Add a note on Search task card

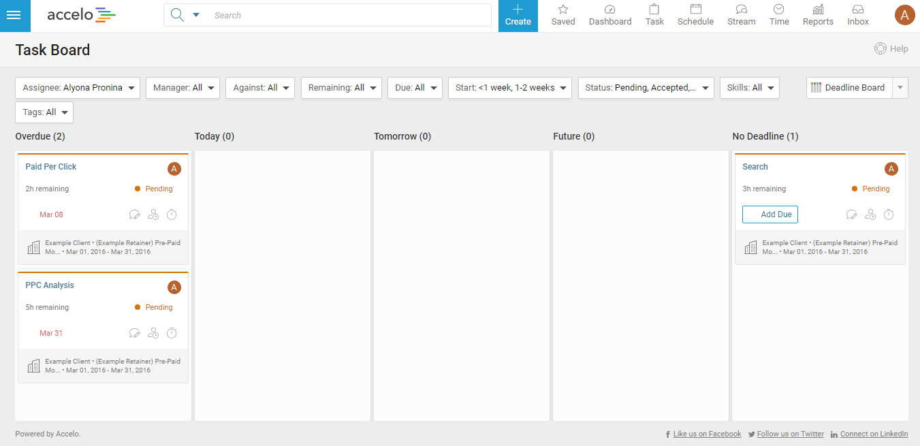(x=852, y=215)
